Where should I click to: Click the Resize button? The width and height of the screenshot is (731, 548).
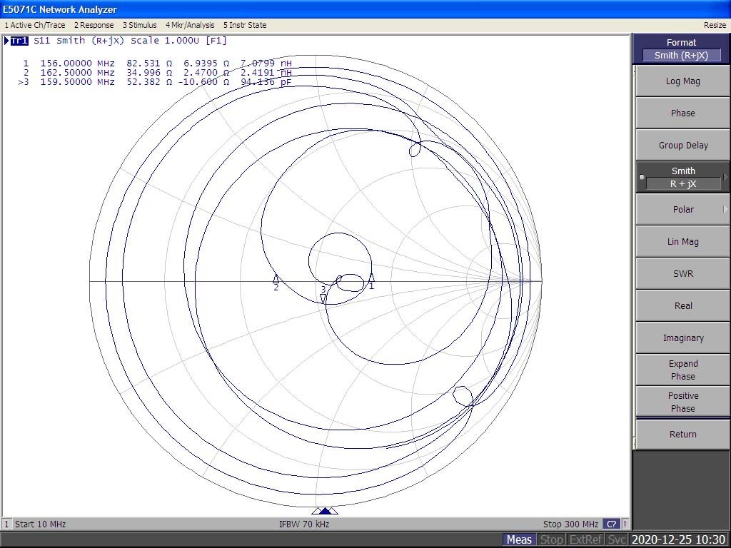click(715, 25)
